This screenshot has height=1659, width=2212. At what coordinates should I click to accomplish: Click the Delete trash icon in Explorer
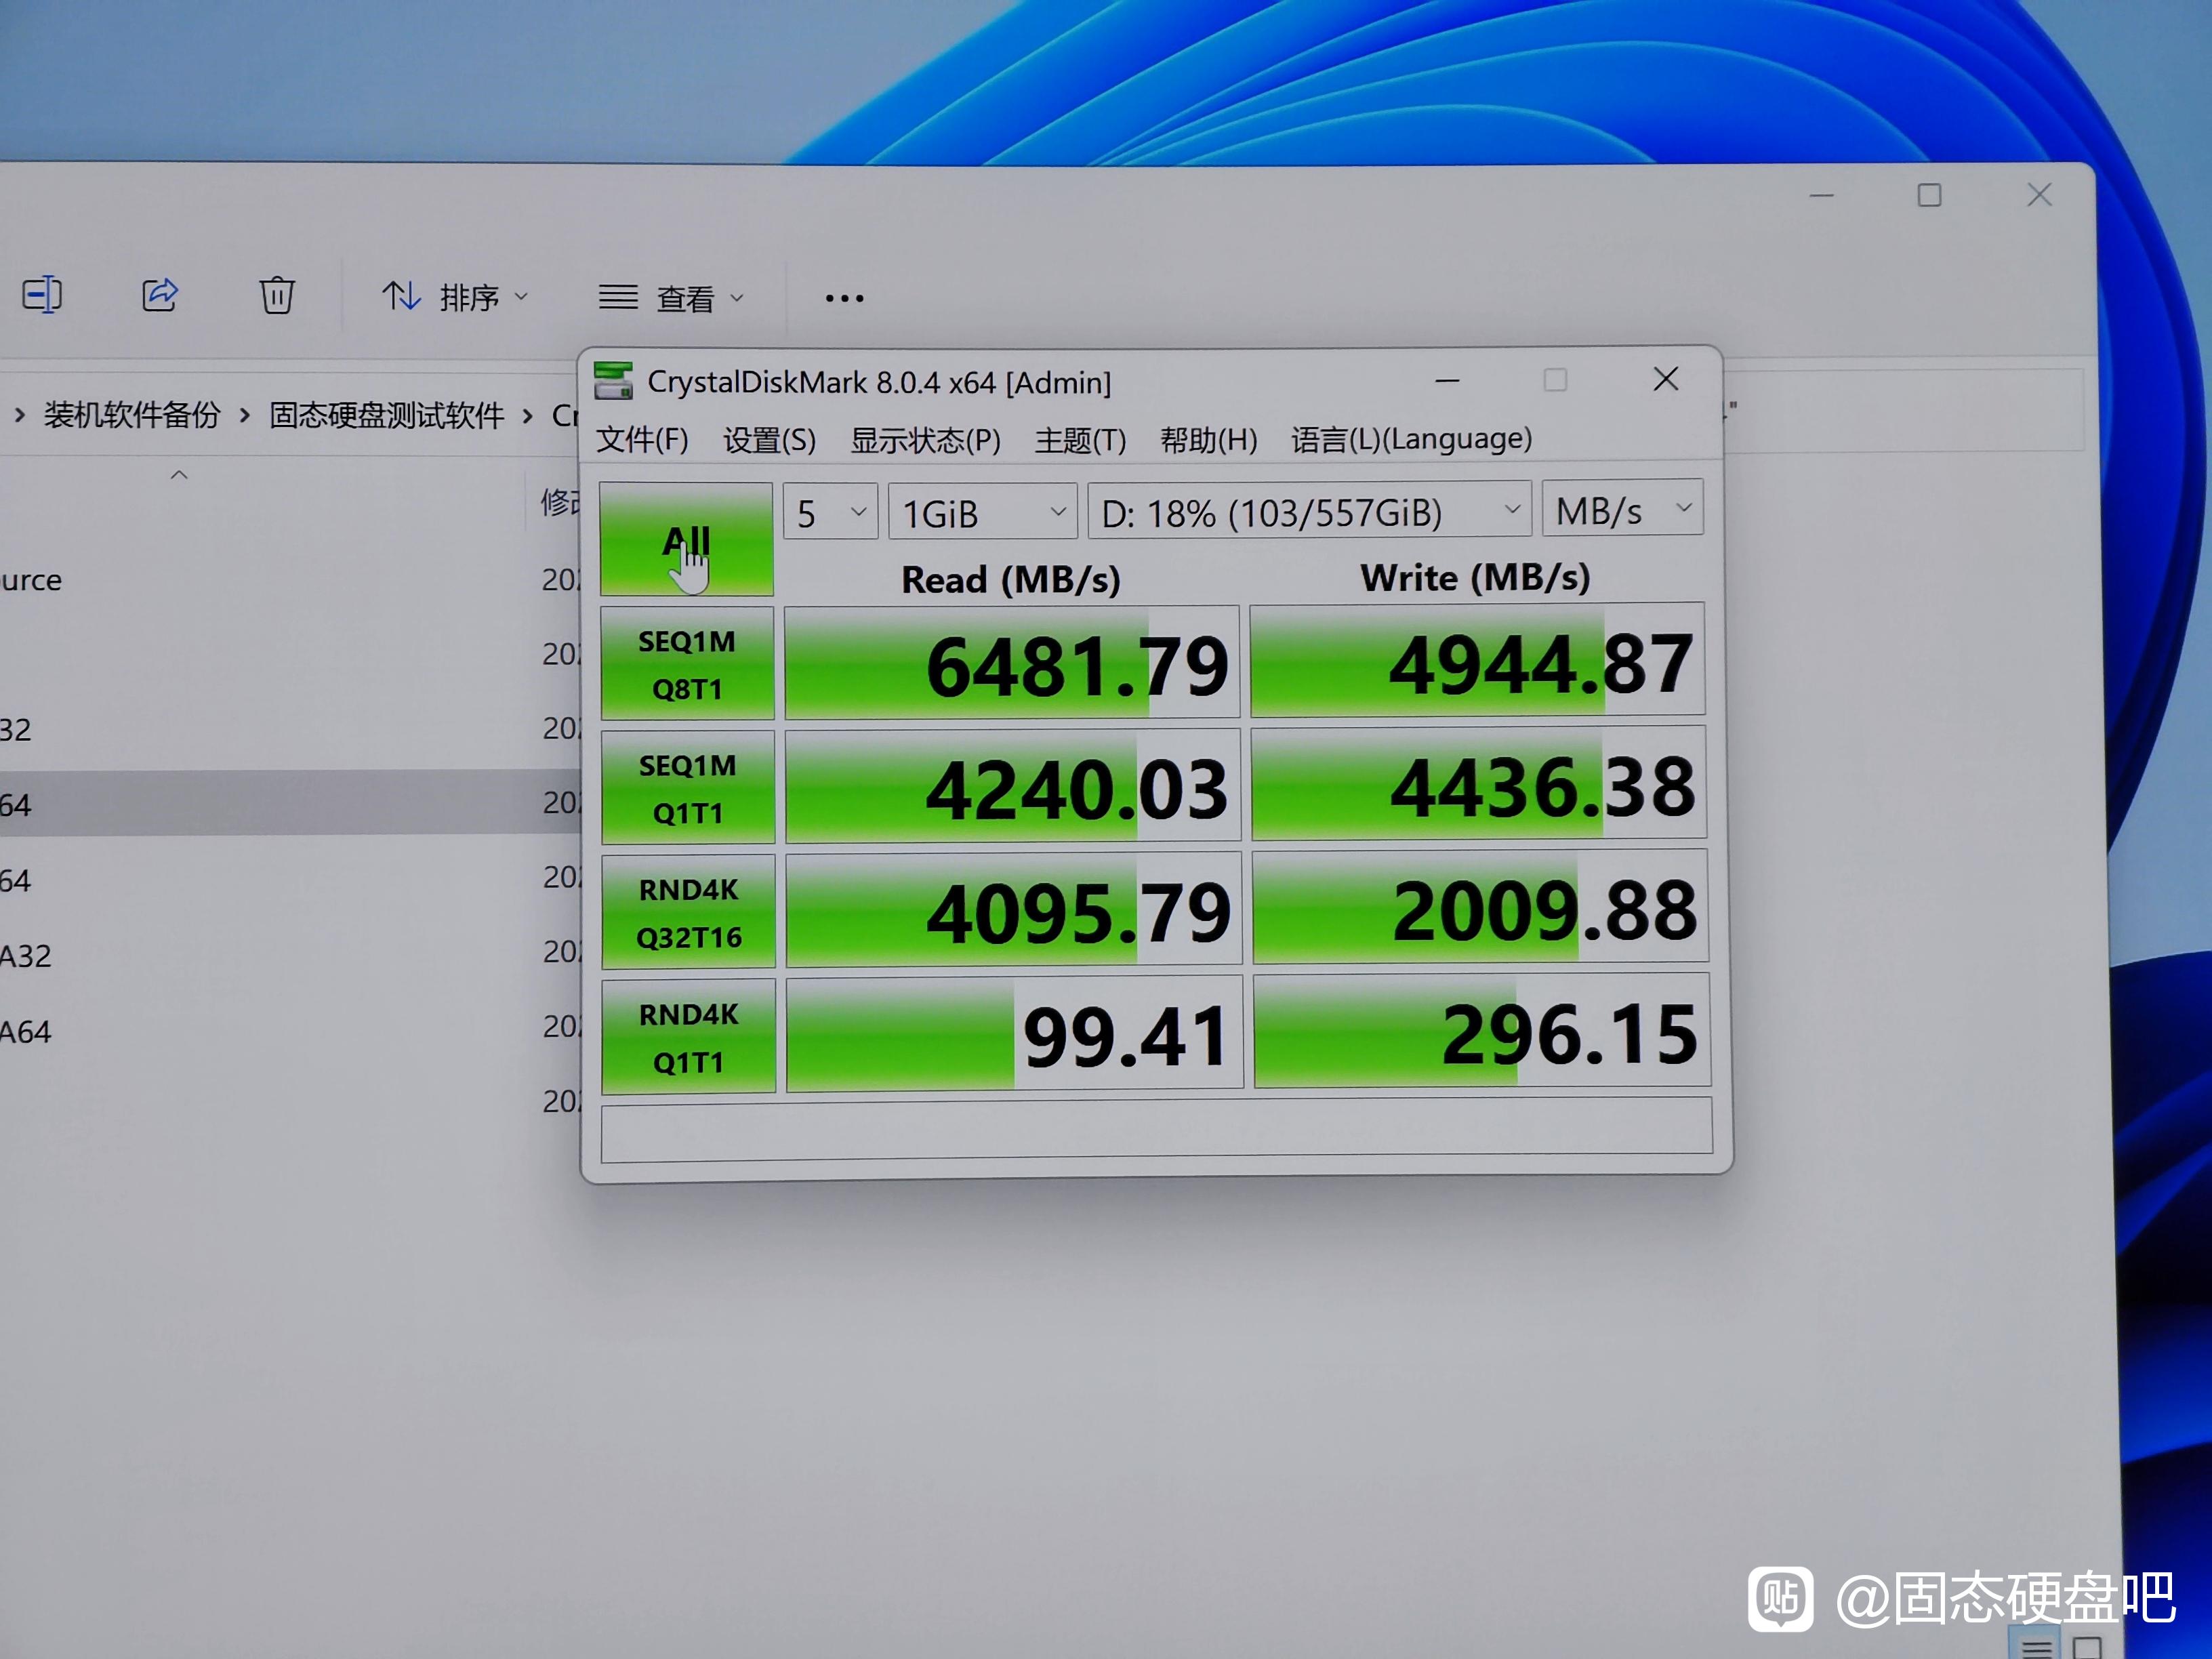[277, 295]
